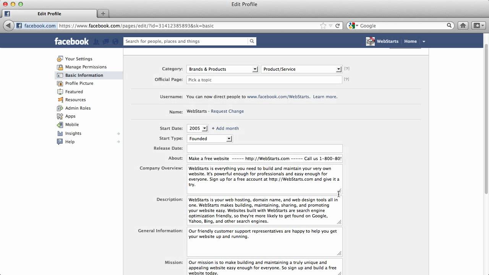Click the WebStarts name in the header

(387, 41)
